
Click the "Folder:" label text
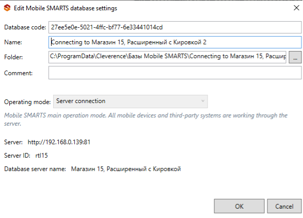click(13, 57)
